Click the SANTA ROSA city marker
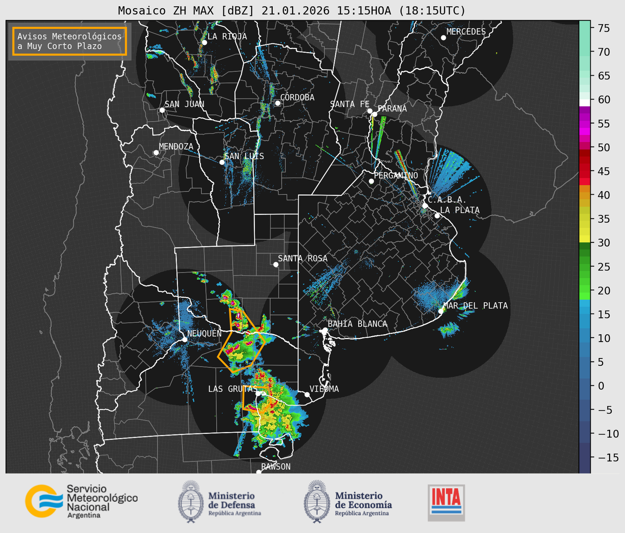The width and height of the screenshot is (625, 533). [x=276, y=264]
